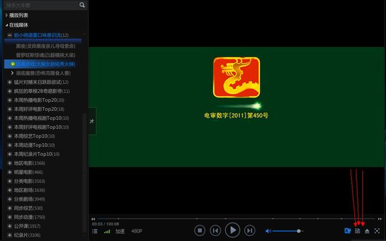Expand 本周好评电视剧Top10(10) list
This screenshot has height=241, width=386.
(x=10, y=127)
